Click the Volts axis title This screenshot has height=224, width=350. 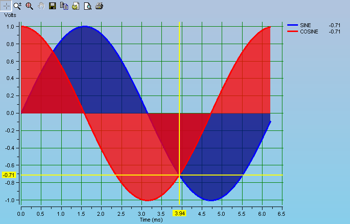coord(12,15)
